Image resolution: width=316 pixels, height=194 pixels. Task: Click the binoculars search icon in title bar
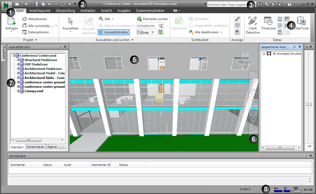point(260,4)
